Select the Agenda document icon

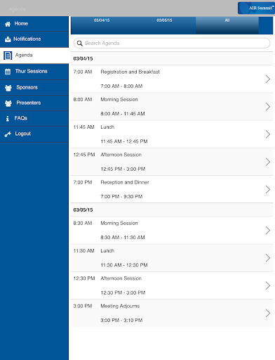click(x=8, y=56)
